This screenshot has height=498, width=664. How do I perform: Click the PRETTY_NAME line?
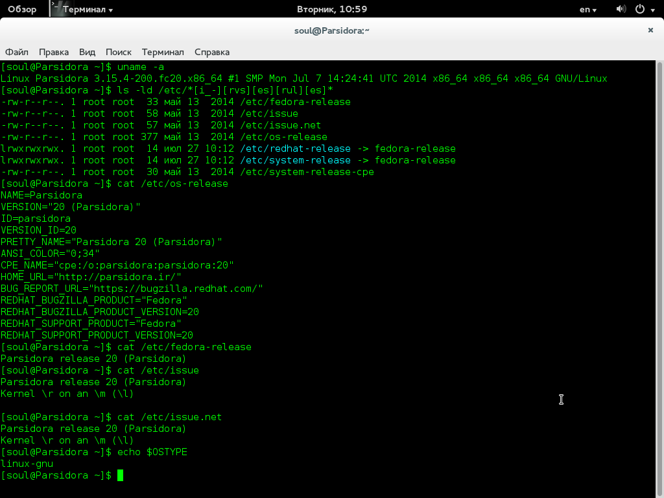click(112, 242)
